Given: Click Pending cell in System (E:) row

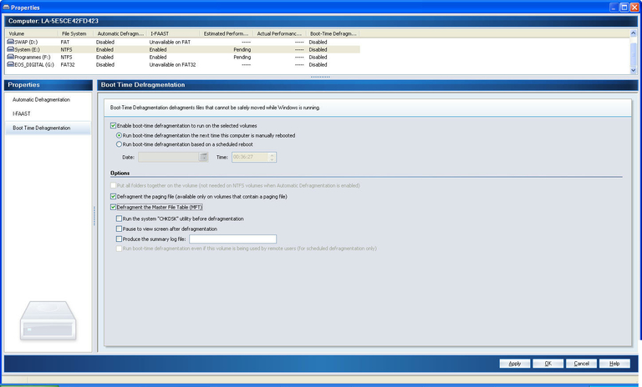Looking at the screenshot, I should click(x=242, y=49).
